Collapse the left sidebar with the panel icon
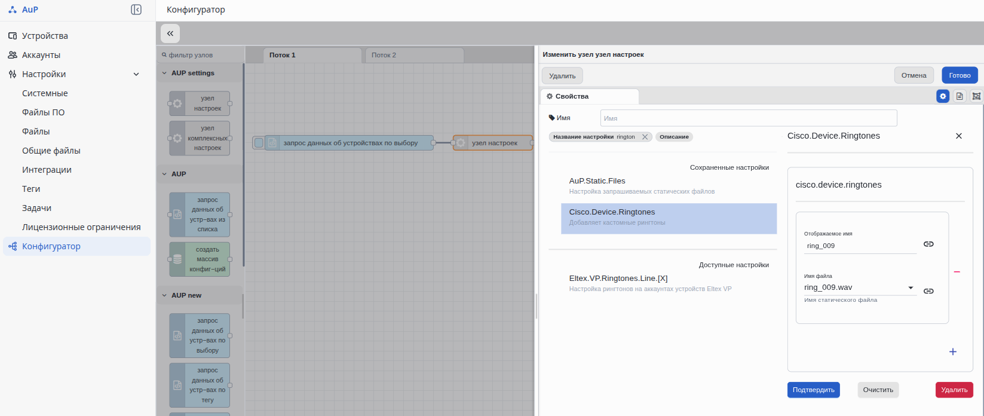This screenshot has height=416, width=984. 136,10
